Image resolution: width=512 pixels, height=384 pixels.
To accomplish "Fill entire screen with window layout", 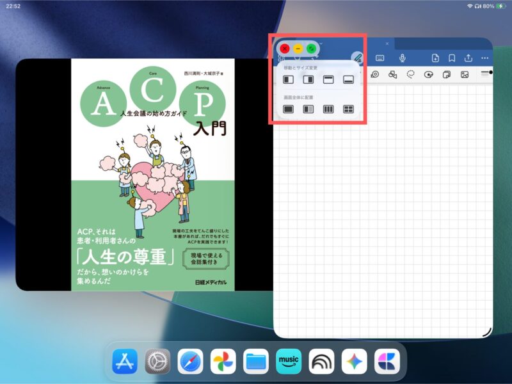I will coord(289,109).
